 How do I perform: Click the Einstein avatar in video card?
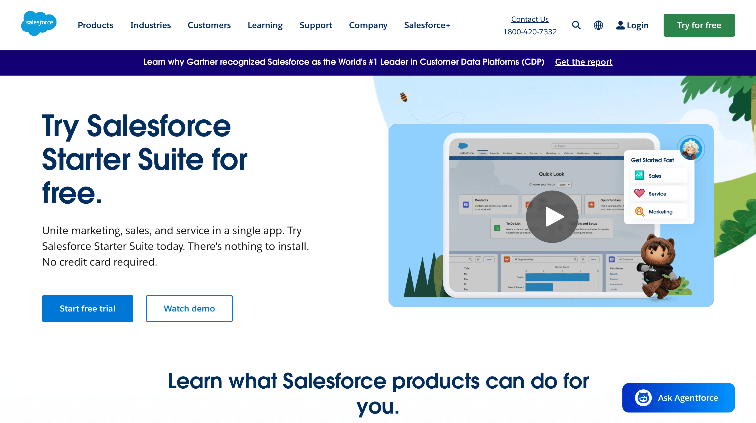coord(691,149)
